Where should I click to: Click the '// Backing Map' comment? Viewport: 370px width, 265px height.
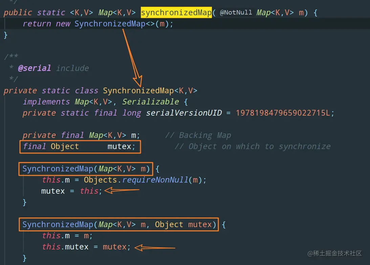(x=198, y=136)
